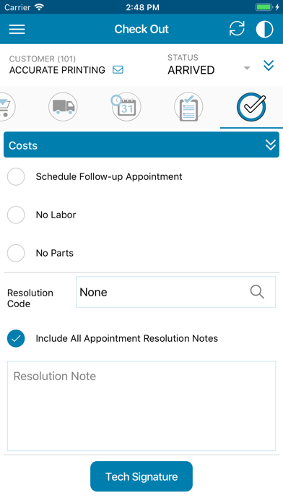This screenshot has width=283, height=503.
Task: Tap the Resolution Code search magnifier
Action: 257,292
